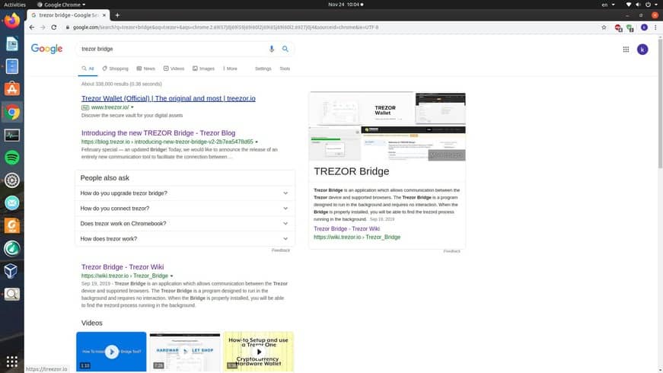Expand 'How do you upgrade trezor bridge?'
Image resolution: width=663 pixels, height=373 pixels.
click(185, 193)
